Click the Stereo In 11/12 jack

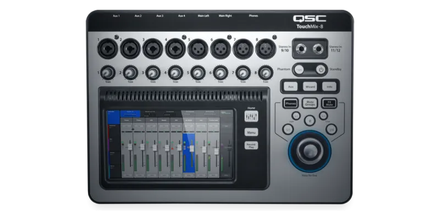tap(318, 49)
